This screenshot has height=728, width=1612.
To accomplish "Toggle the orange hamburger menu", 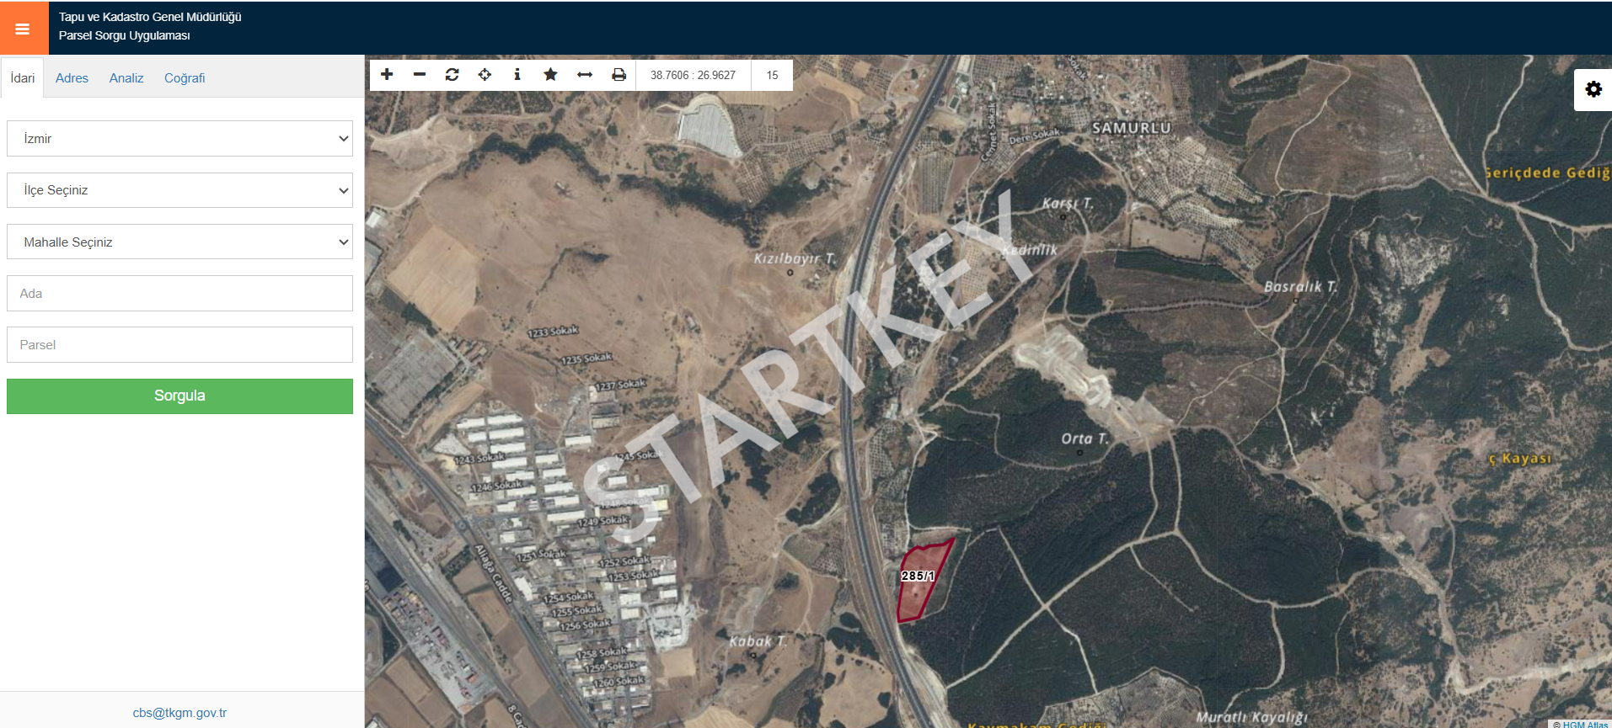I will coord(24,29).
